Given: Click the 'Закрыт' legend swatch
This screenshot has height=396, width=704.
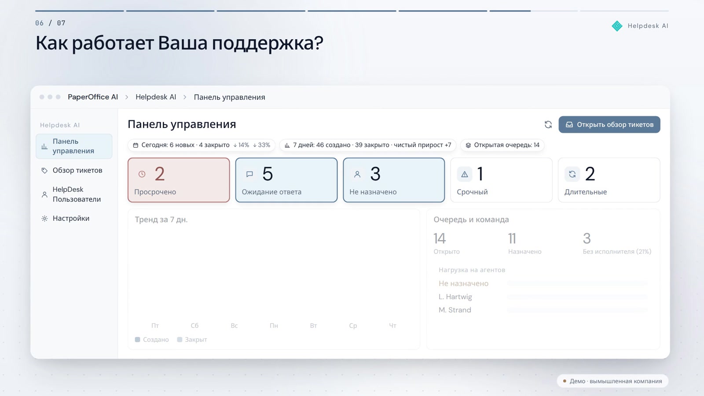Looking at the screenshot, I should coord(180,340).
